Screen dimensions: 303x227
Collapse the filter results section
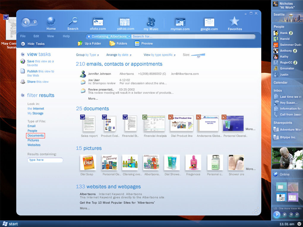[23, 95]
